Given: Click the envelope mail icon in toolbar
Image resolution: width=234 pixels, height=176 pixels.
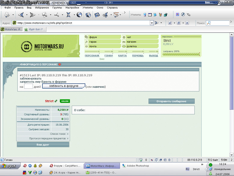Looking at the screenshot, I should (x=97, y=15).
